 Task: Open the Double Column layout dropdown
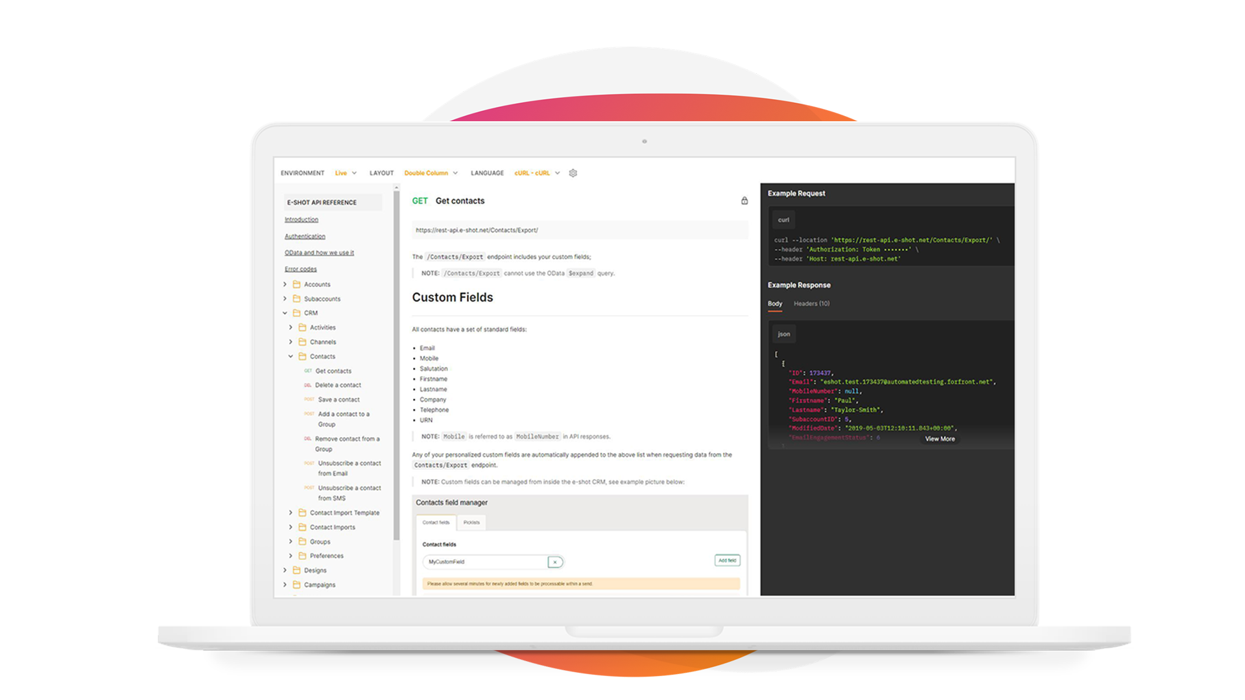tap(431, 173)
